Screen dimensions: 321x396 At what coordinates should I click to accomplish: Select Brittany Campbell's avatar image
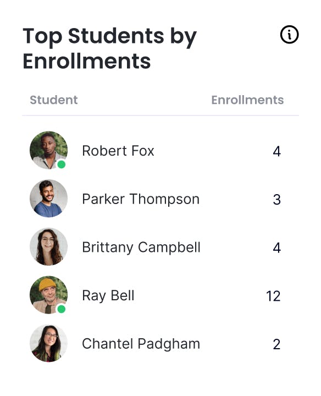49,247
